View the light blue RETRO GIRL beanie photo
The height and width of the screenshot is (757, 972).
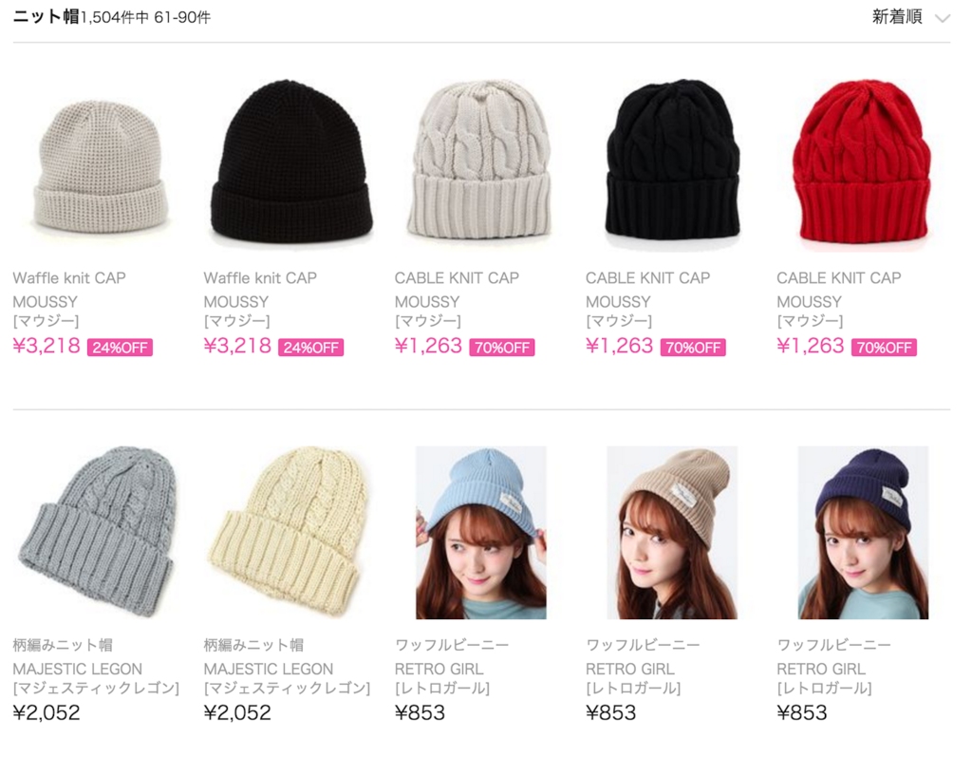pyautogui.click(x=481, y=533)
